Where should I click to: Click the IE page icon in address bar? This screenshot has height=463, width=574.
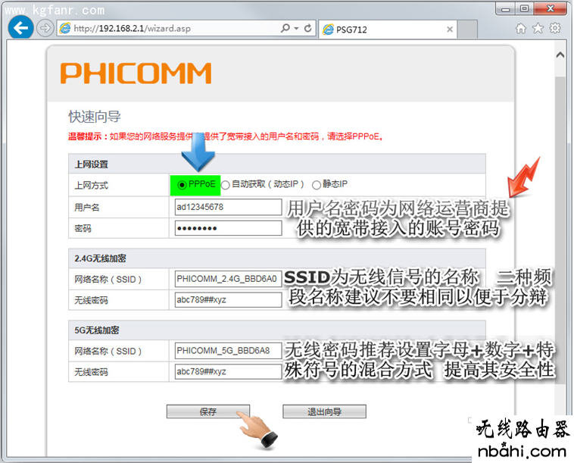[65, 28]
